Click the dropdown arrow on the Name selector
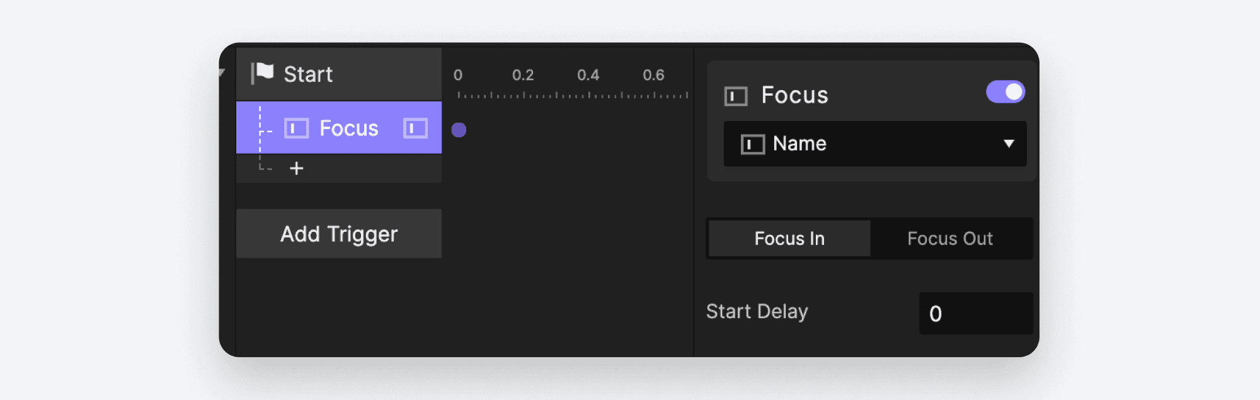The width and height of the screenshot is (1260, 400). coord(1009,144)
